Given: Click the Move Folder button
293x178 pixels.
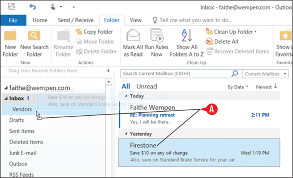Looking at the screenshot, I should (x=95, y=42).
